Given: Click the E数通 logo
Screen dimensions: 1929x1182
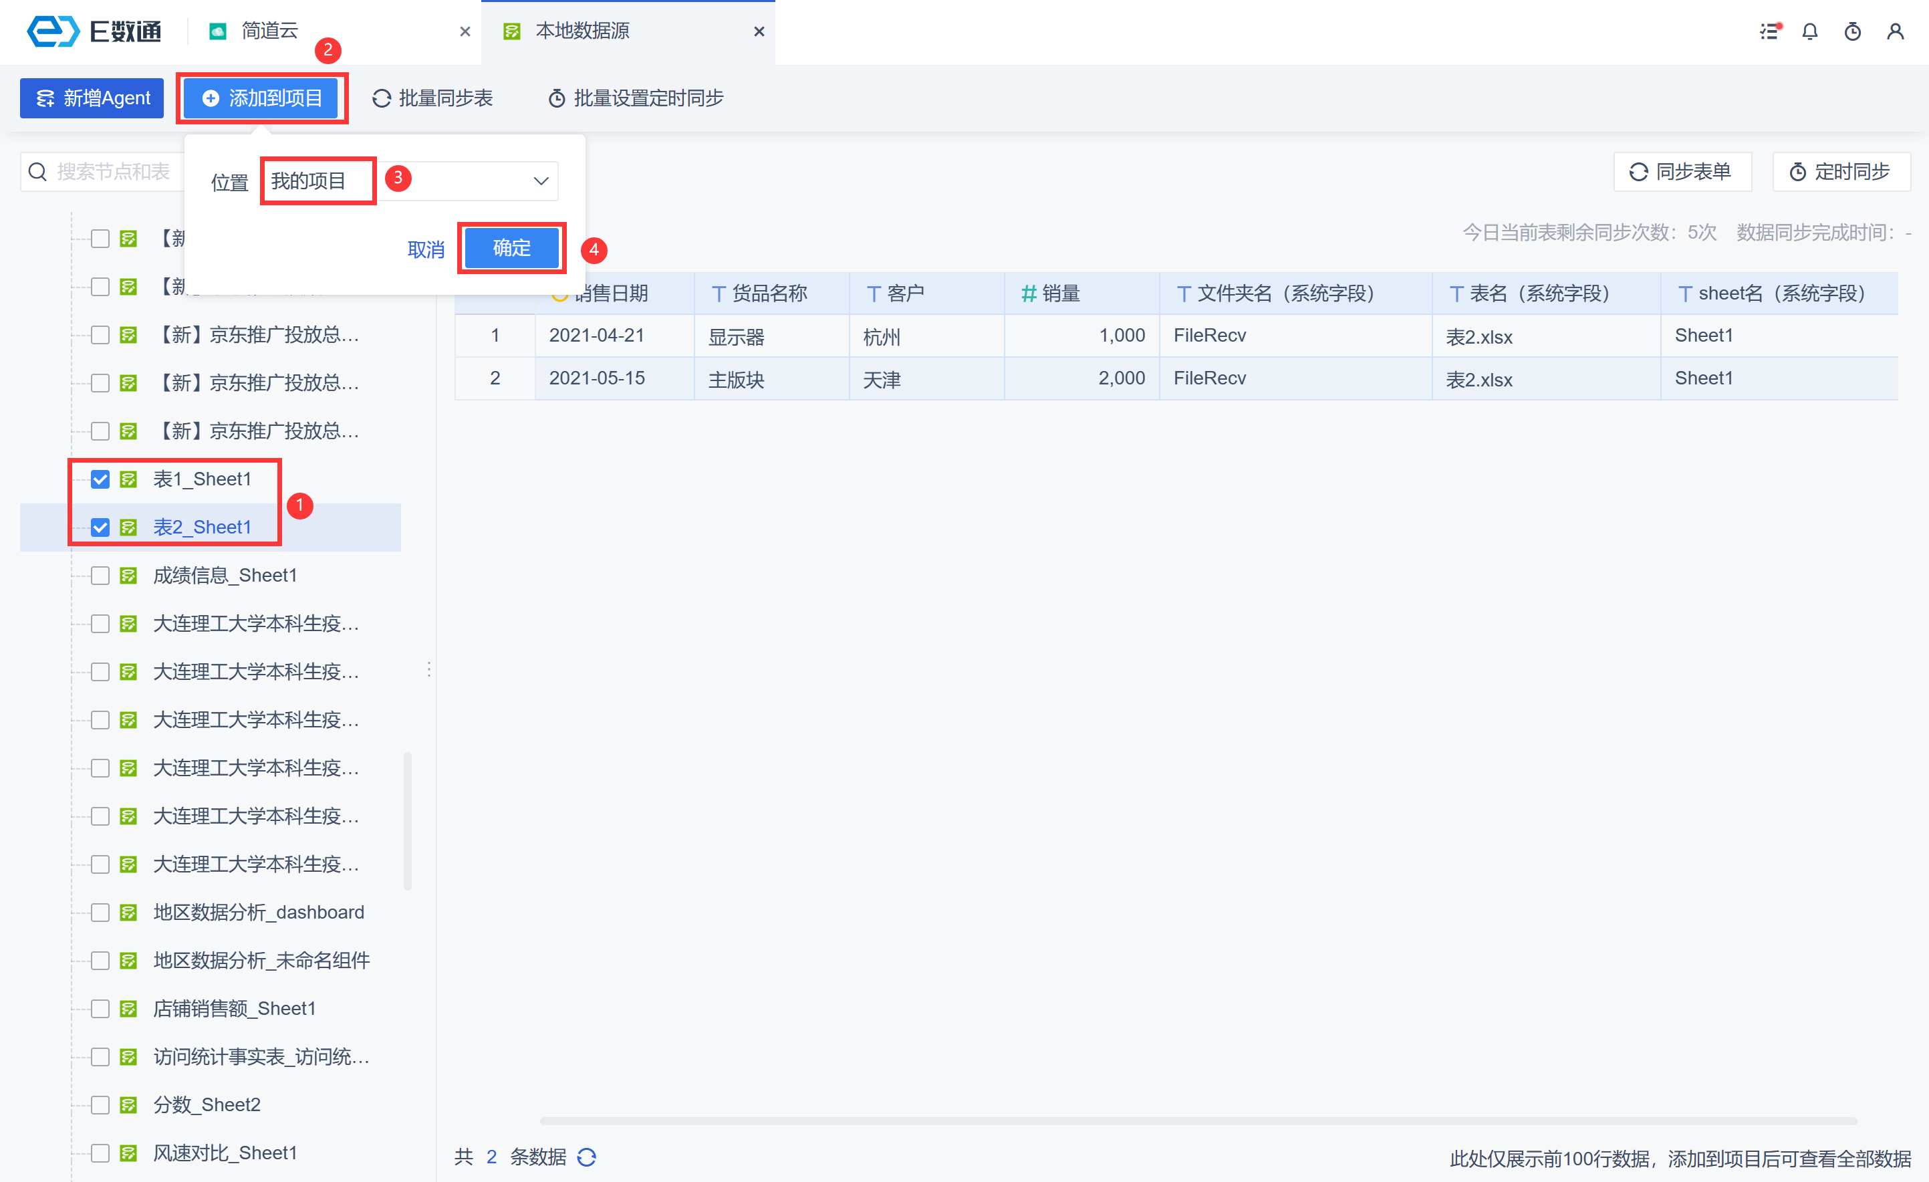Looking at the screenshot, I should click(94, 31).
